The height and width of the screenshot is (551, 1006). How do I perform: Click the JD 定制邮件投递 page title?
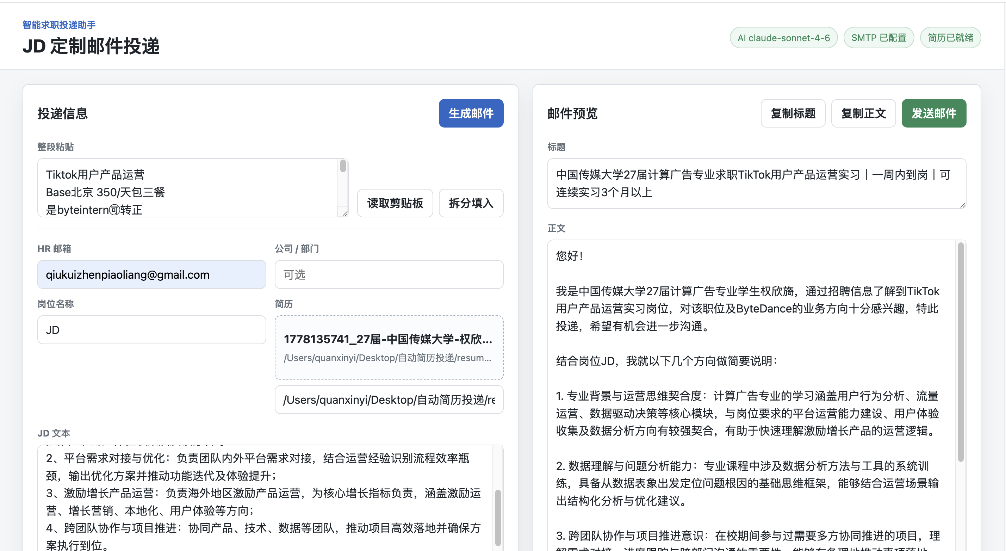tap(91, 46)
